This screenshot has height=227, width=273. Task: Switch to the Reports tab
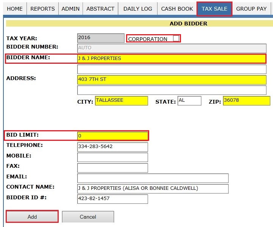(42, 8)
